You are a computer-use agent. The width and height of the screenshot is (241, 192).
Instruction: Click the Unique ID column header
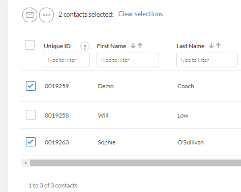click(57, 46)
